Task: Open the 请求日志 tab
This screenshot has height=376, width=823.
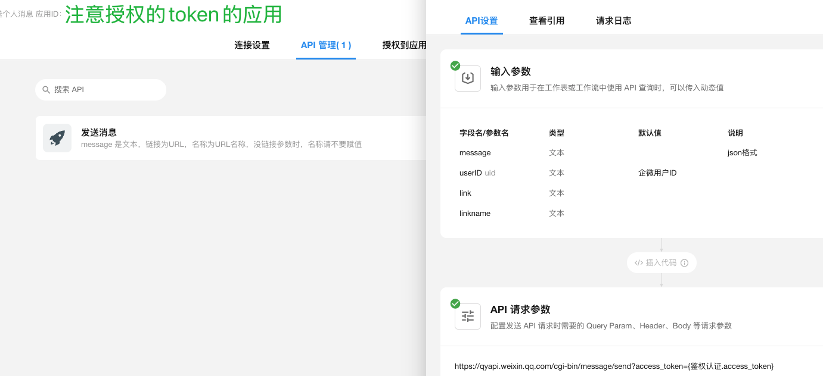Action: (613, 21)
